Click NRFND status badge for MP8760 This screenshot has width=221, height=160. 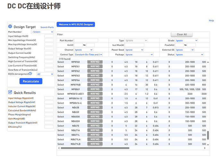(x=95, y=62)
